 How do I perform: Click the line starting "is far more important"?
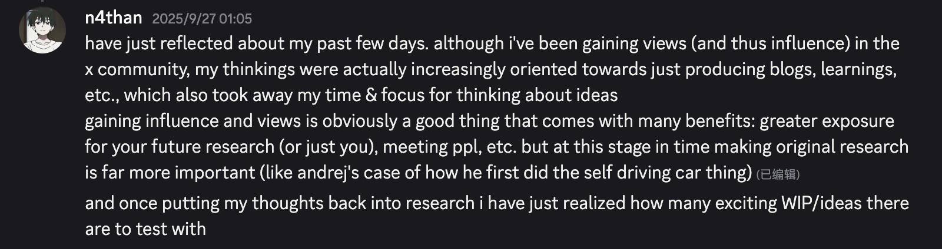[418, 173]
